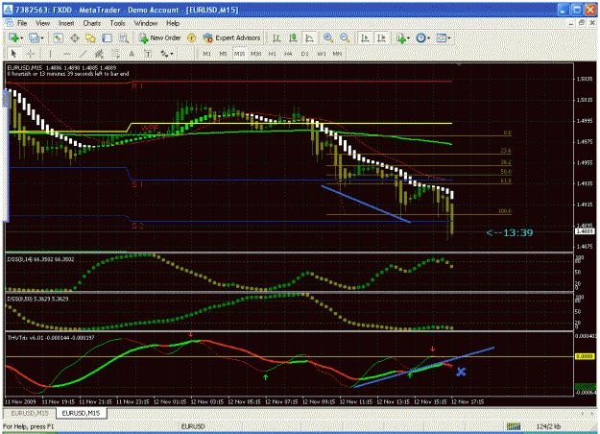Screen dimensions: 600x434
Task: Switch to the M5 timeframe
Action: click(223, 54)
